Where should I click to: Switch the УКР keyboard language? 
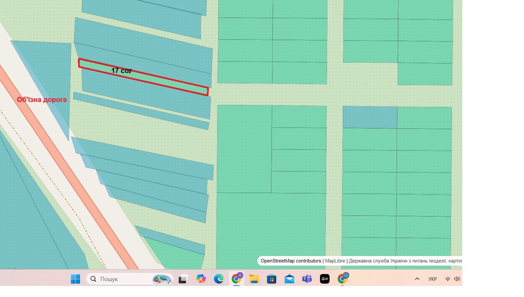[432, 279]
